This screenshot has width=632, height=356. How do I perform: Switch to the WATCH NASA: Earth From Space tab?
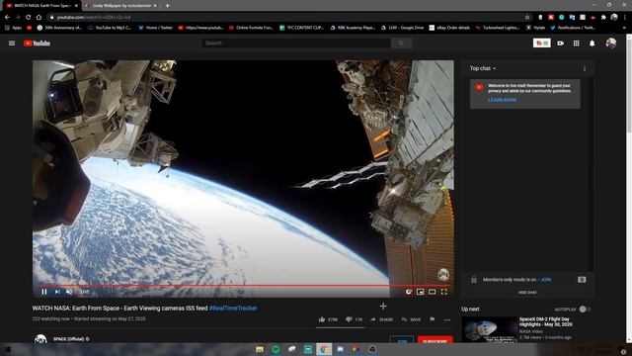click(x=41, y=6)
